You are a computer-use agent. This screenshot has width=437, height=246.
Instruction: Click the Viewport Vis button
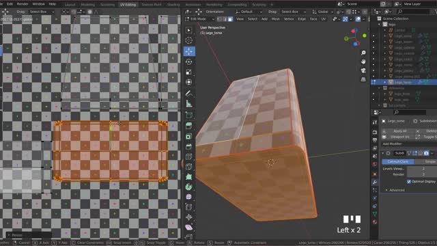(x=397, y=137)
